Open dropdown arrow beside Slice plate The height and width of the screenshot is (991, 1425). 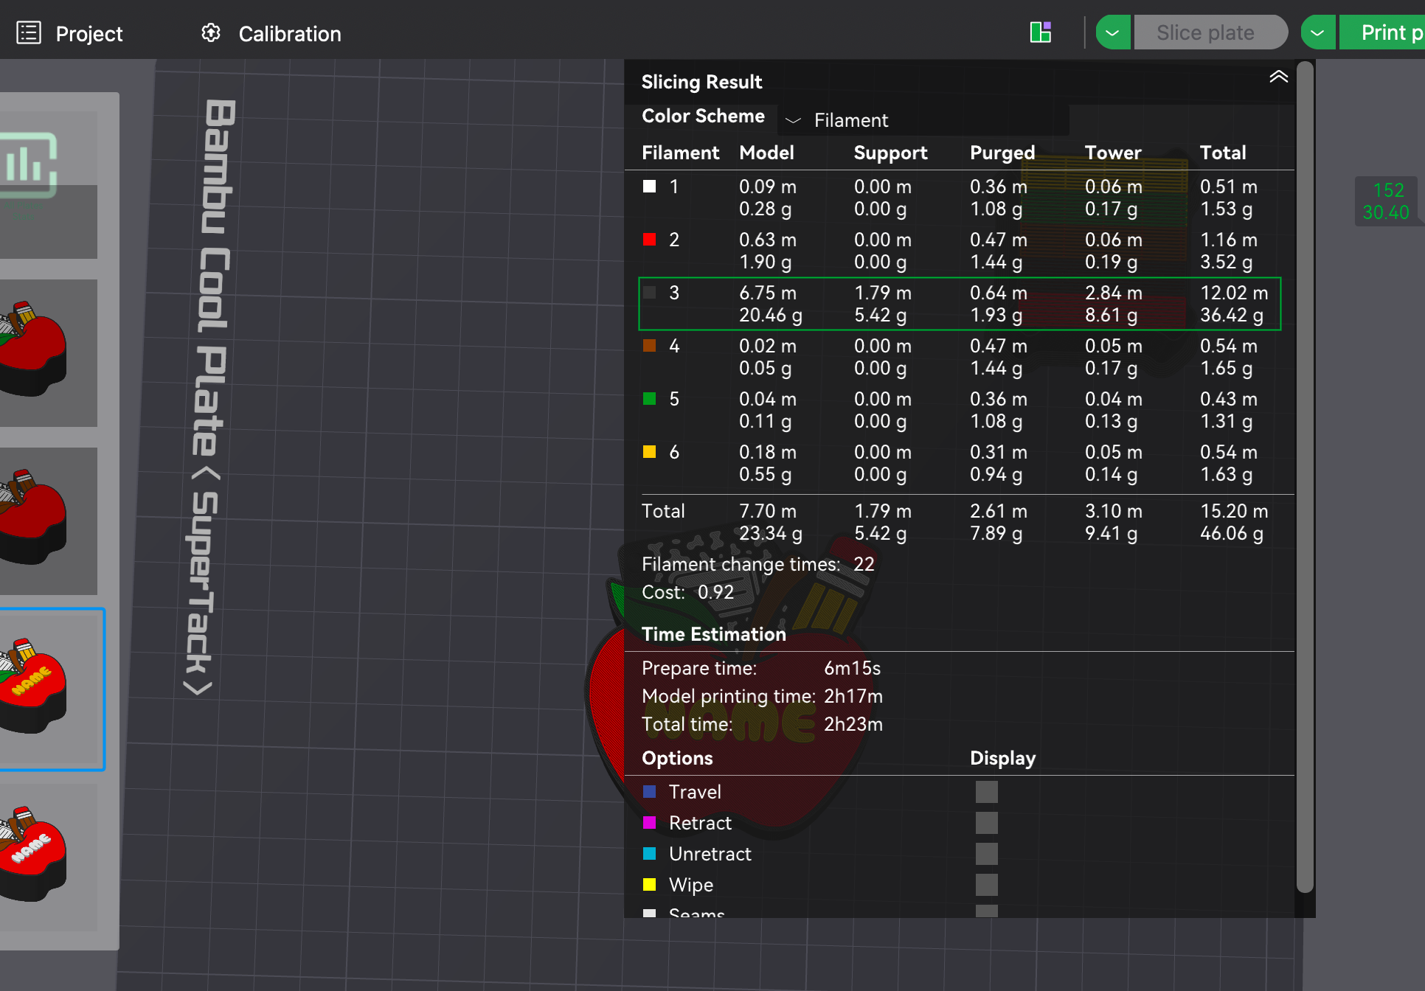point(1113,33)
